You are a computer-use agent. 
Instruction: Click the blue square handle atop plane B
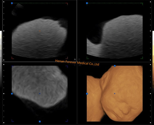pyautogui.click(x=87, y=3)
